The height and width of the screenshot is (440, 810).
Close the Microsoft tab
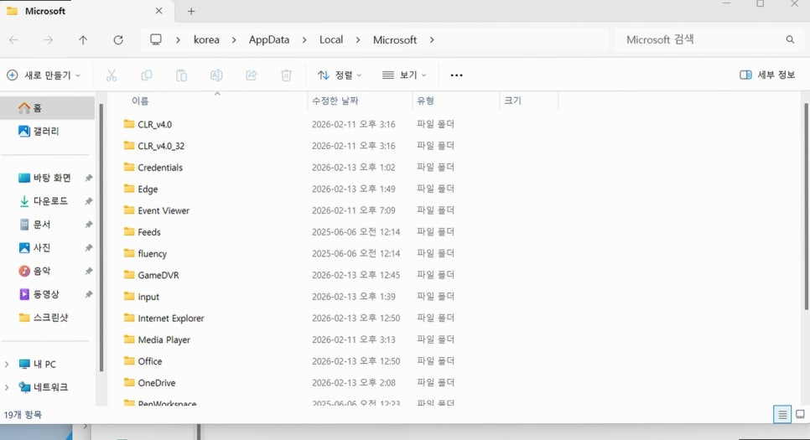tap(158, 11)
